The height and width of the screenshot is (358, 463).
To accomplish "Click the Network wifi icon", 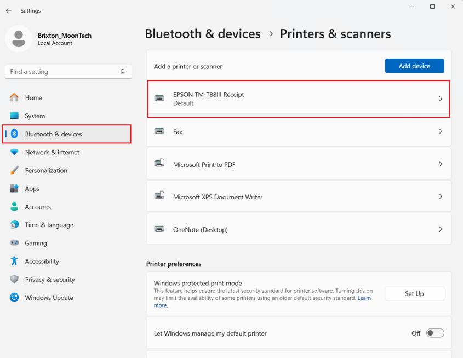I will coord(14,152).
